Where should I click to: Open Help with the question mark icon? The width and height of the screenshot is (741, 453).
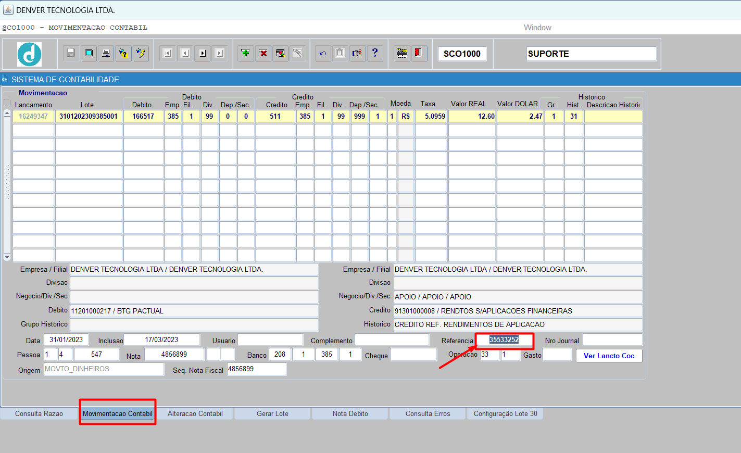(x=375, y=53)
